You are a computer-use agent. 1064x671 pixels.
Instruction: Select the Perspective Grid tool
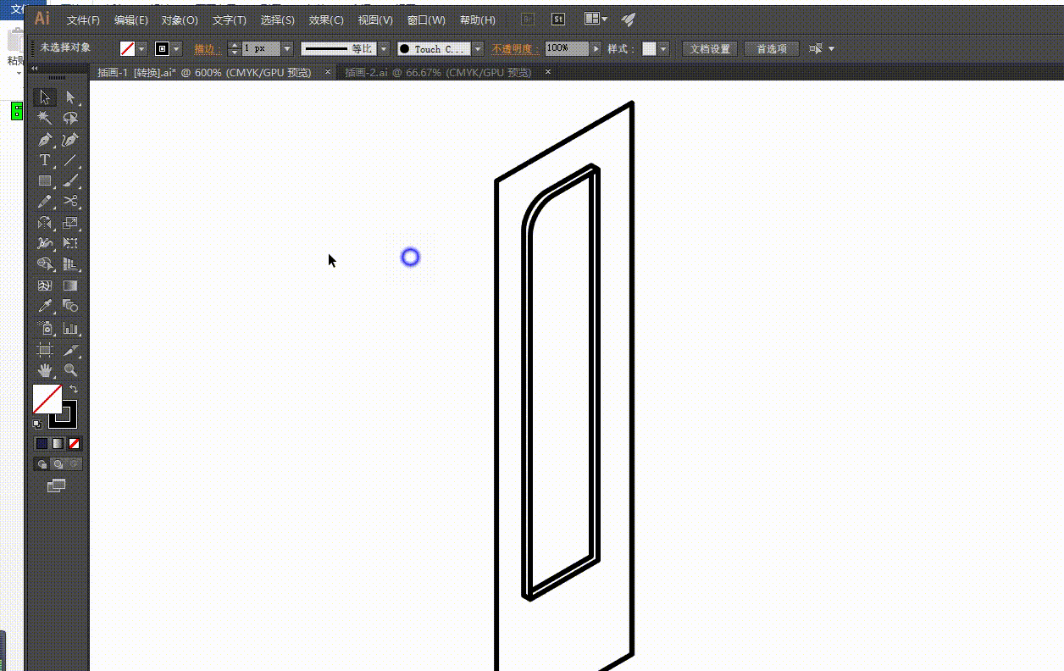(70, 264)
